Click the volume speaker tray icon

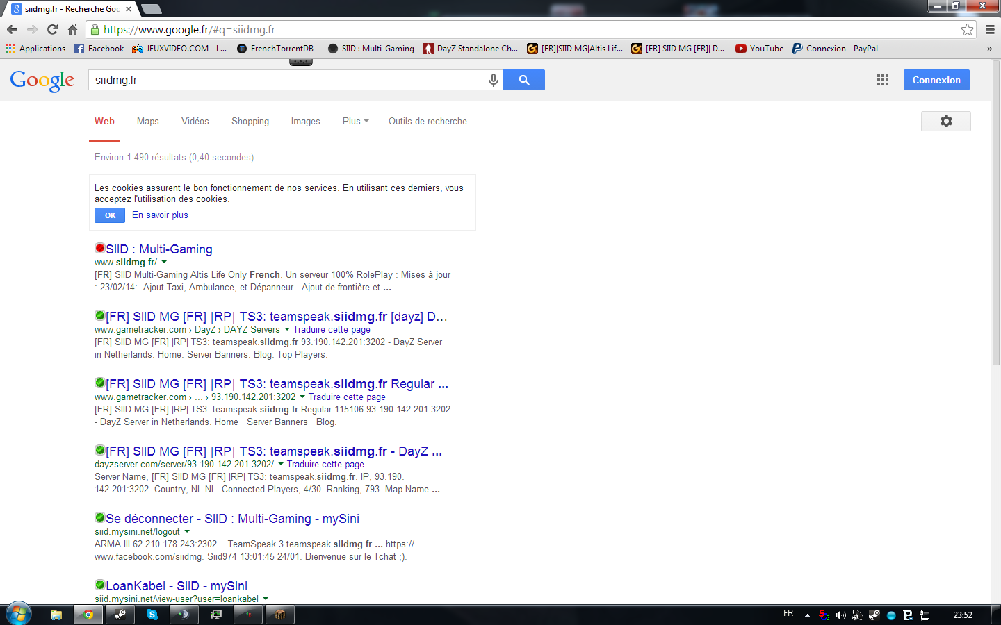(x=840, y=615)
